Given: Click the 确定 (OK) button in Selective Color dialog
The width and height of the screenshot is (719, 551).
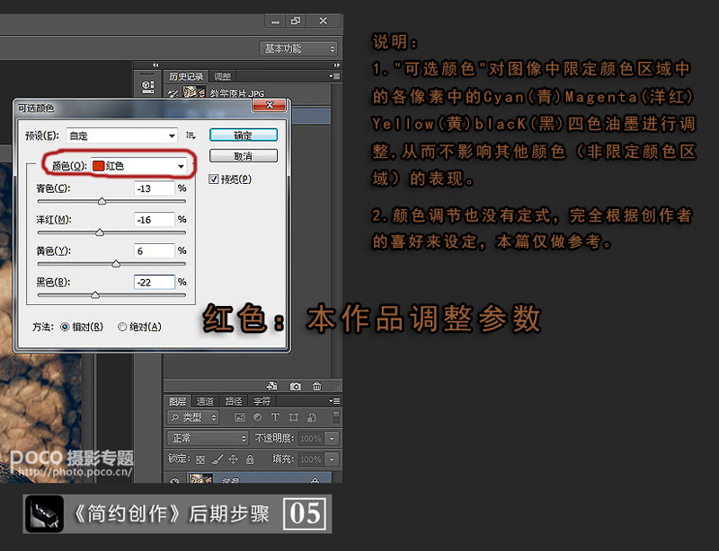Looking at the screenshot, I should 243,136.
